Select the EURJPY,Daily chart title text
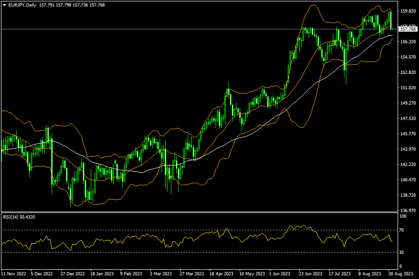The height and width of the screenshot is (279, 419). pos(22,5)
